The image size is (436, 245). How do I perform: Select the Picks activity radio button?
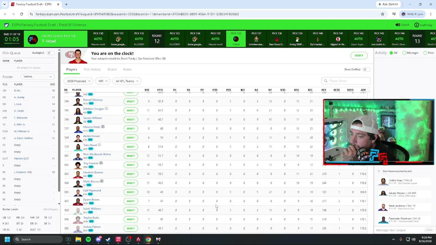[x=425, y=53]
